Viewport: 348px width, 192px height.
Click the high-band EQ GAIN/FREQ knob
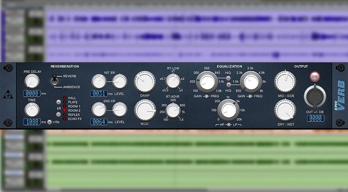[x=251, y=82]
